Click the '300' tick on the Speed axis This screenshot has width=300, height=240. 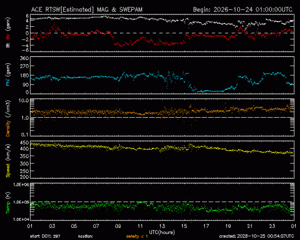[x=24, y=164]
